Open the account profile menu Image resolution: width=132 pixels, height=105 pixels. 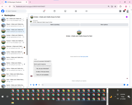[x=128, y=11]
